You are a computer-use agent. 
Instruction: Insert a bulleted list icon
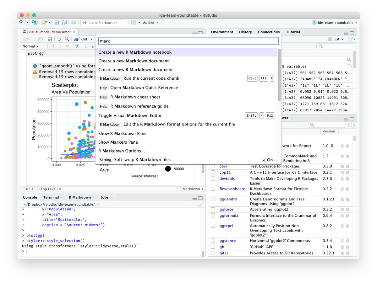coord(87,46)
